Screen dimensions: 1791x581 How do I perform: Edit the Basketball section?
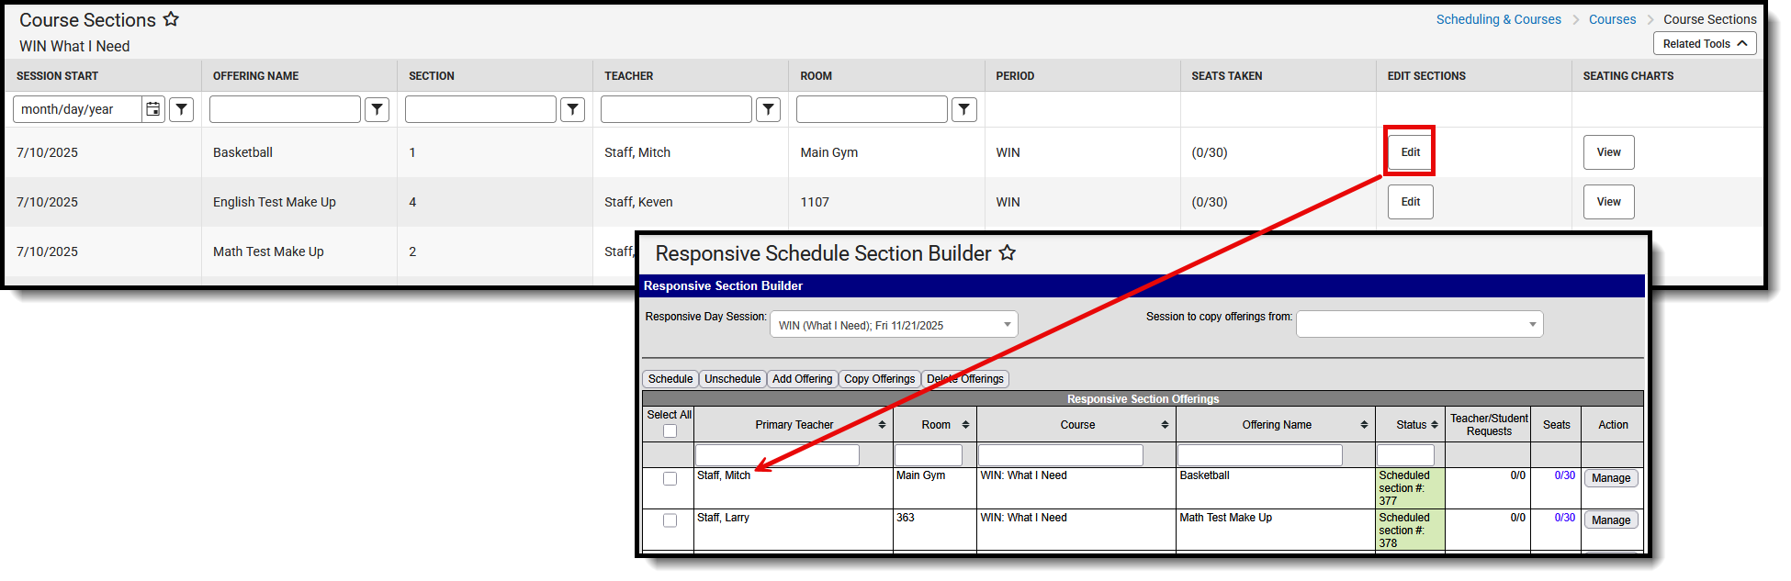click(1411, 152)
